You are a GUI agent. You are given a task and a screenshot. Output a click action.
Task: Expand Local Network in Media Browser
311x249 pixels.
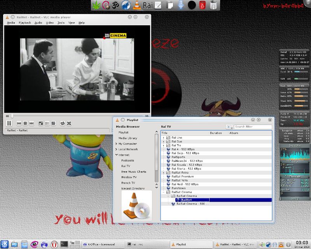116,149
